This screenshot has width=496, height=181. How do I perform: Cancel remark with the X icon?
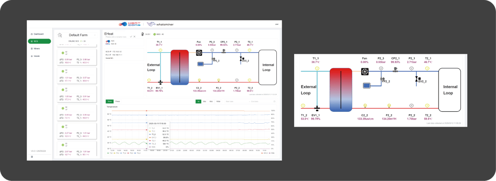click(134, 37)
